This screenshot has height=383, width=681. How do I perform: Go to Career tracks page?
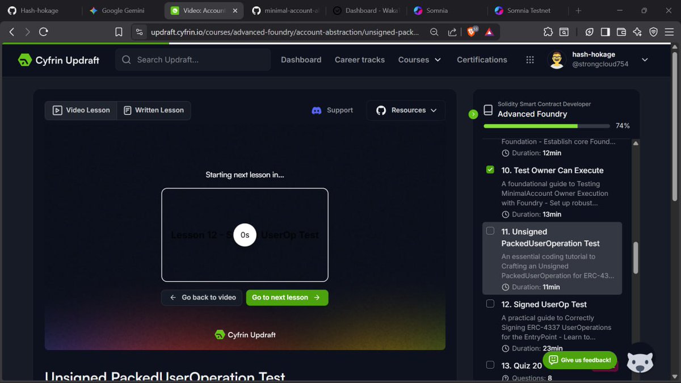[x=360, y=60]
